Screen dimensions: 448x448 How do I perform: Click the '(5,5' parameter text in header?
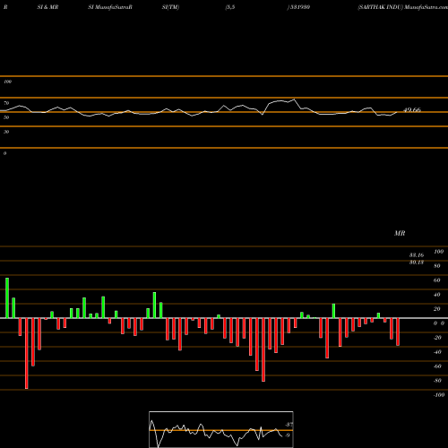pyautogui.click(x=230, y=7)
